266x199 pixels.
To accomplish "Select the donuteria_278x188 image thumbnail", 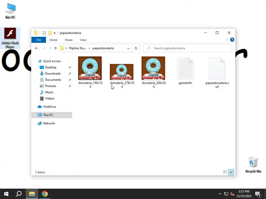I will point(122,72).
